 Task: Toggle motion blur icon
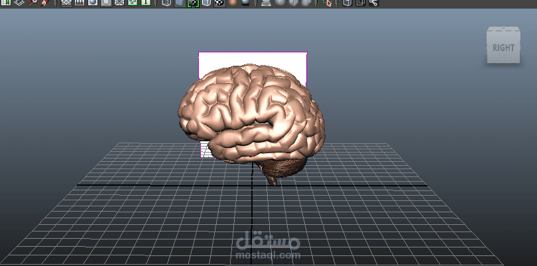pos(280,3)
